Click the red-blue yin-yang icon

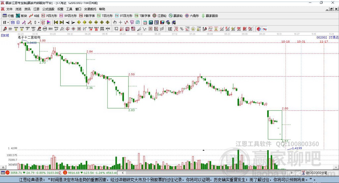pos(259,29)
